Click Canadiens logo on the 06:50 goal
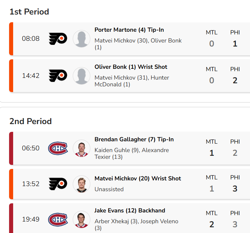Screen dimensions: 250x233 pyautogui.click(x=58, y=148)
